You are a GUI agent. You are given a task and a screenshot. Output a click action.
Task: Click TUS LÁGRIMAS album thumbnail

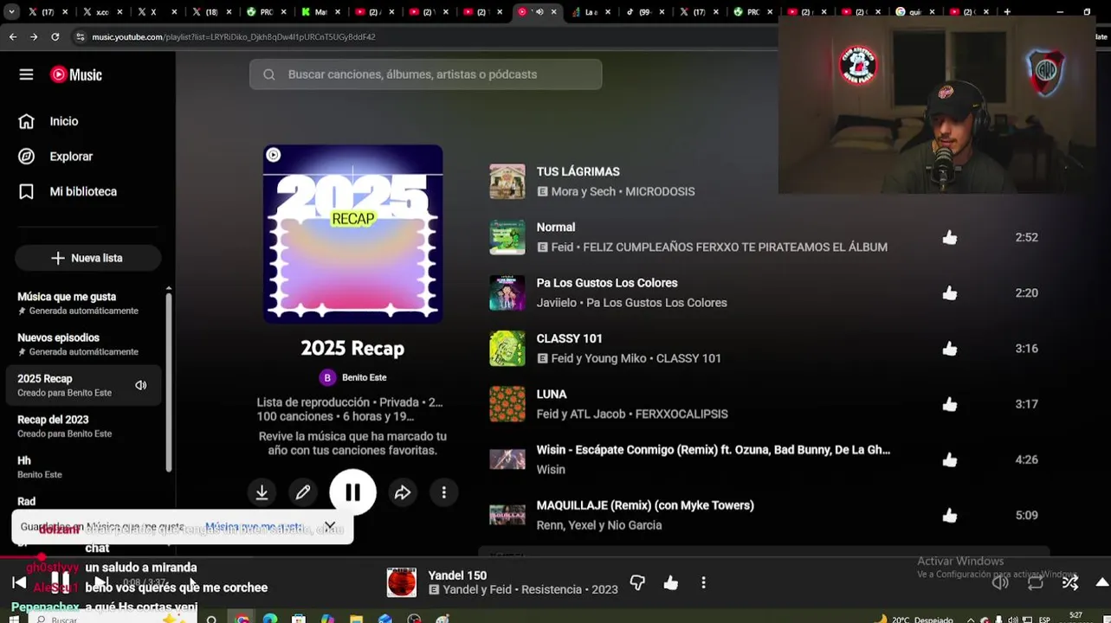507,182
